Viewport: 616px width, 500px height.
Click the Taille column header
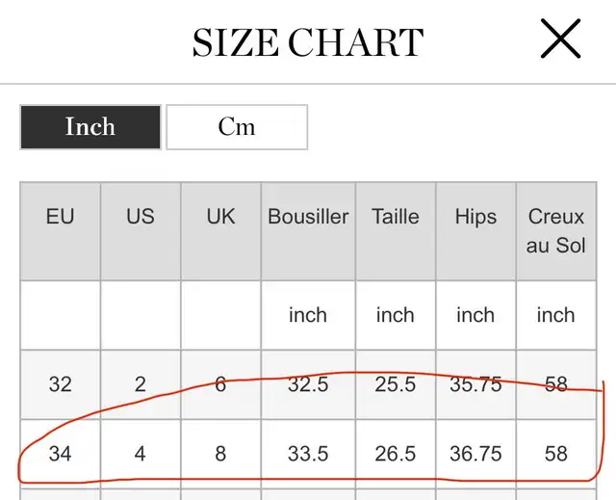396,231
